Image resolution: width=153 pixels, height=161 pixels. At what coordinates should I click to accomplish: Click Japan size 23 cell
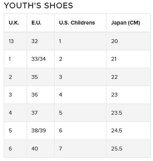click(x=129, y=95)
